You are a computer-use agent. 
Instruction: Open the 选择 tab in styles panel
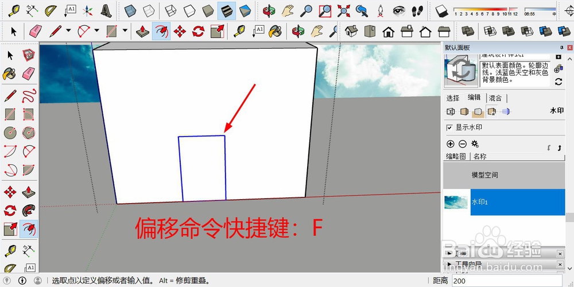coord(453,98)
